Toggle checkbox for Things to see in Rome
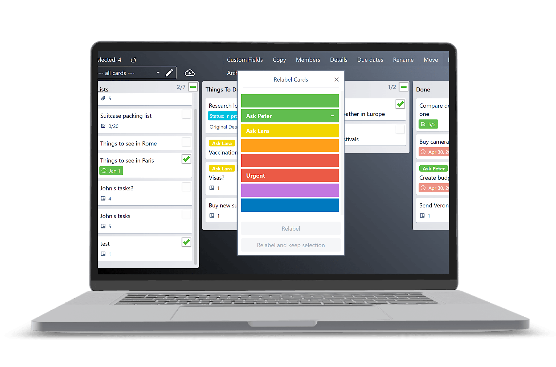556x367 pixels. [x=187, y=143]
